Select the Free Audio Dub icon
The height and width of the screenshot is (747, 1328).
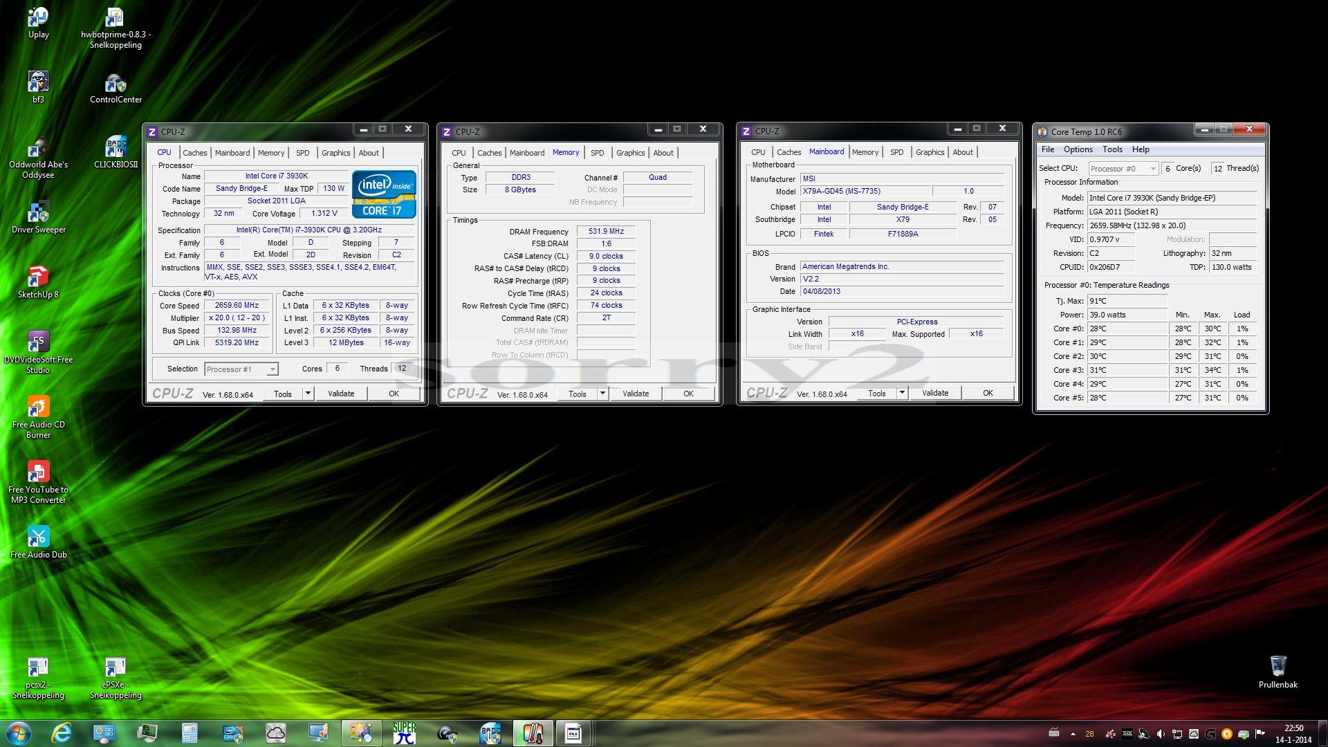tap(38, 542)
